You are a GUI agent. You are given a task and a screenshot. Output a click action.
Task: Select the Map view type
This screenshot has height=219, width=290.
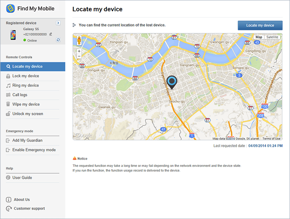tap(258, 37)
